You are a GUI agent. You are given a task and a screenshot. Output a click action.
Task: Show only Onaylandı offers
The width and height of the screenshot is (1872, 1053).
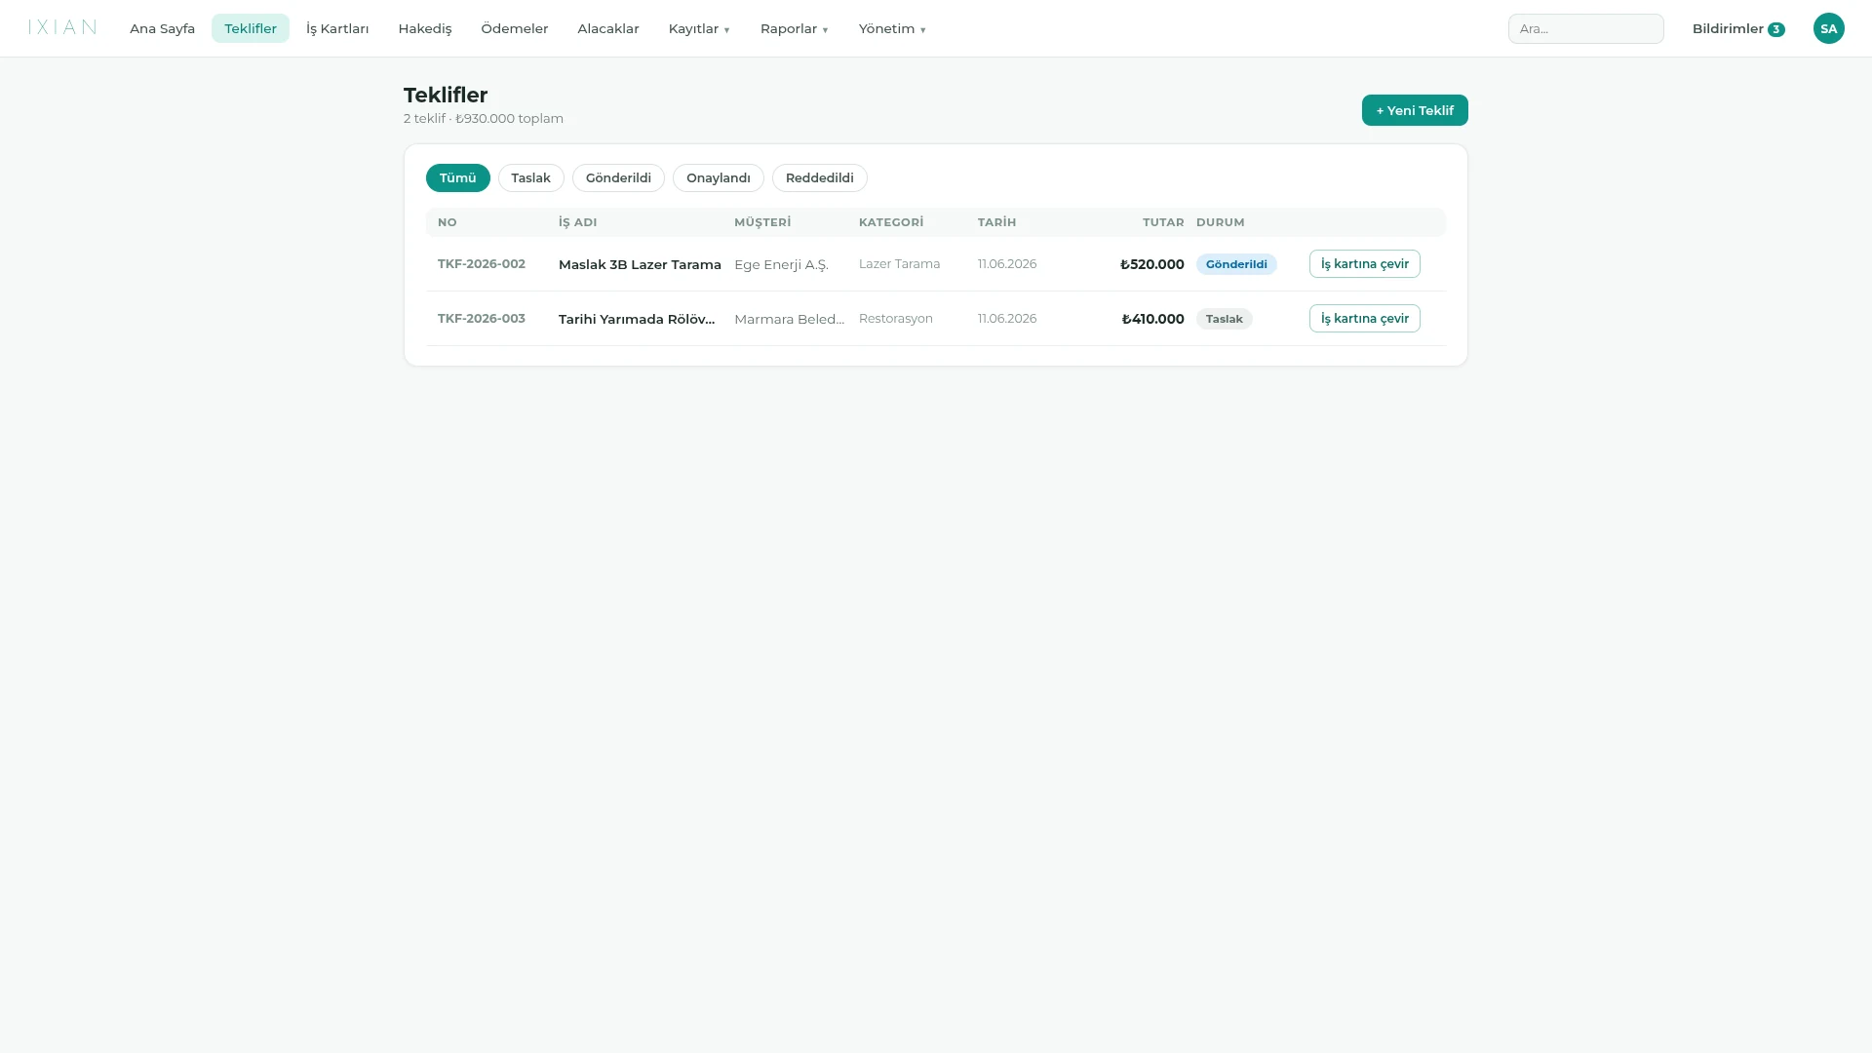coord(718,177)
